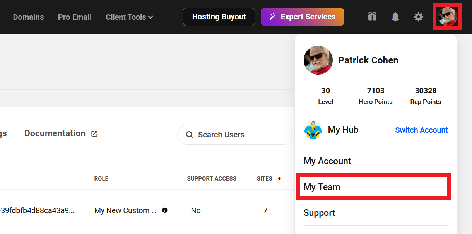Click the magnifier icon in Search Users

pos(190,135)
